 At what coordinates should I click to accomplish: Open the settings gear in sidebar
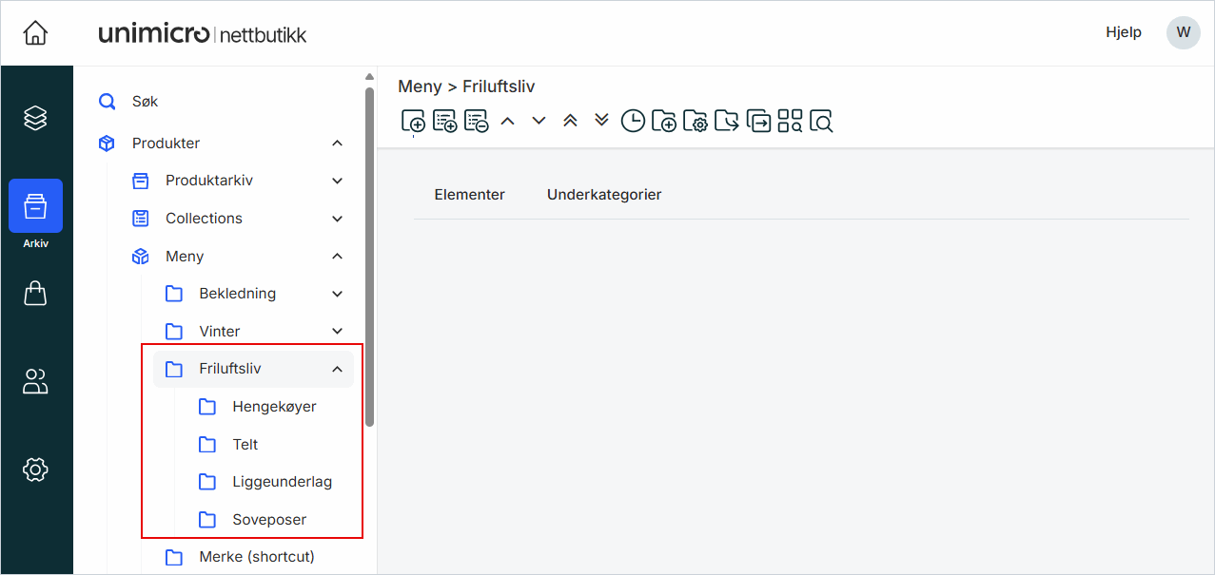[35, 469]
